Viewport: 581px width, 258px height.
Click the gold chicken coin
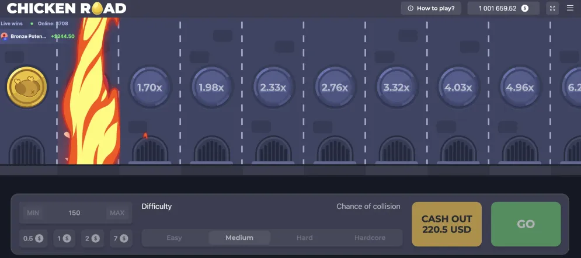tap(26, 88)
